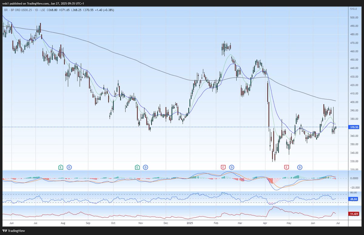Click the May label on time axis
The image size is (364, 235).
pyautogui.click(x=289, y=223)
